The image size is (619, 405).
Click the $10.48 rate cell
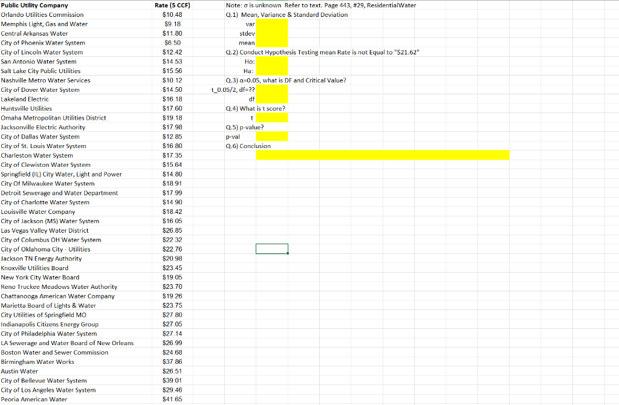pos(172,15)
